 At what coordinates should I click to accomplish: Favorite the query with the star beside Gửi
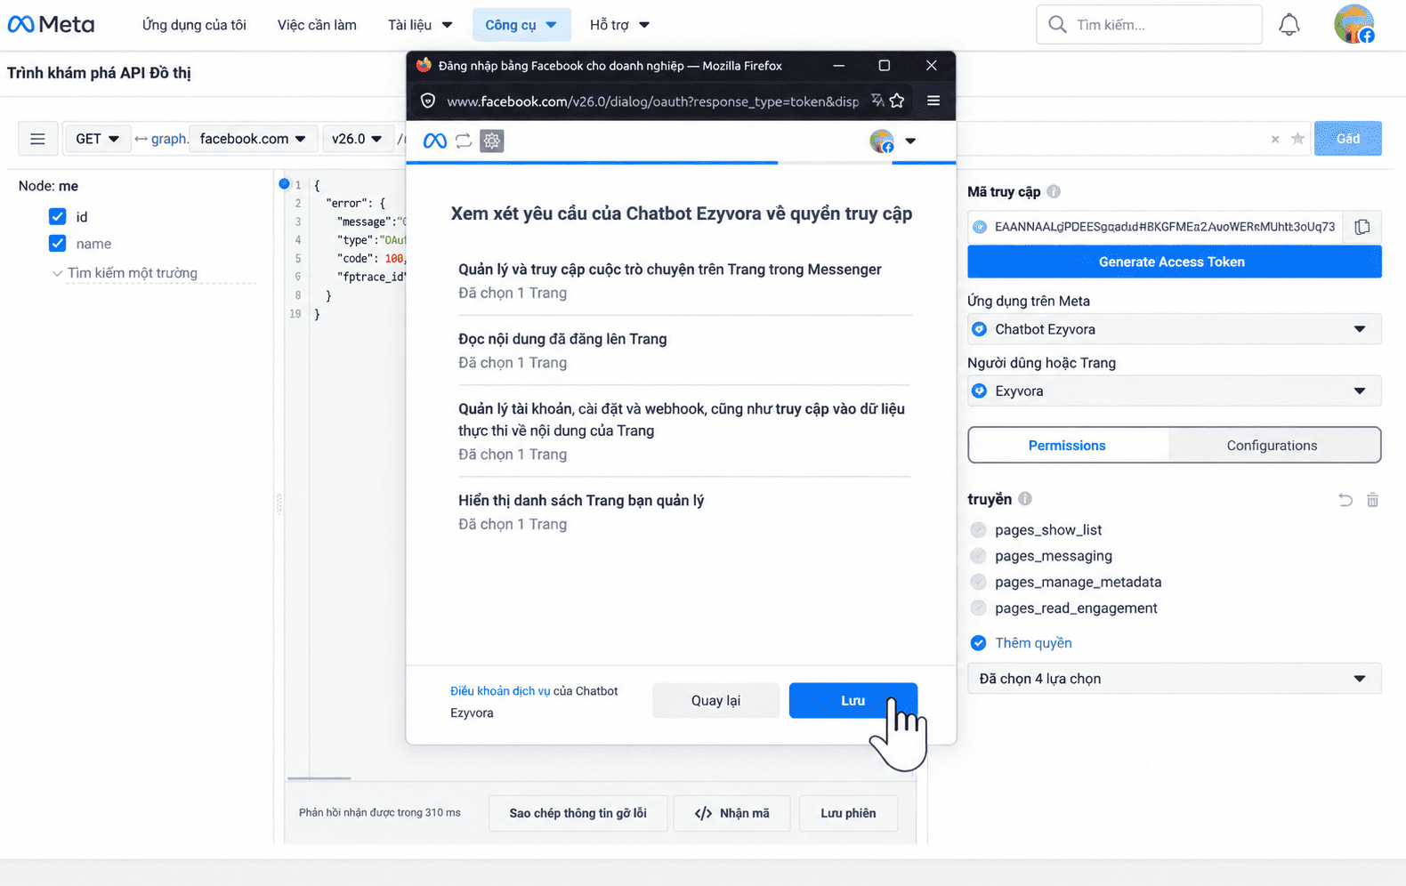pyautogui.click(x=1298, y=139)
